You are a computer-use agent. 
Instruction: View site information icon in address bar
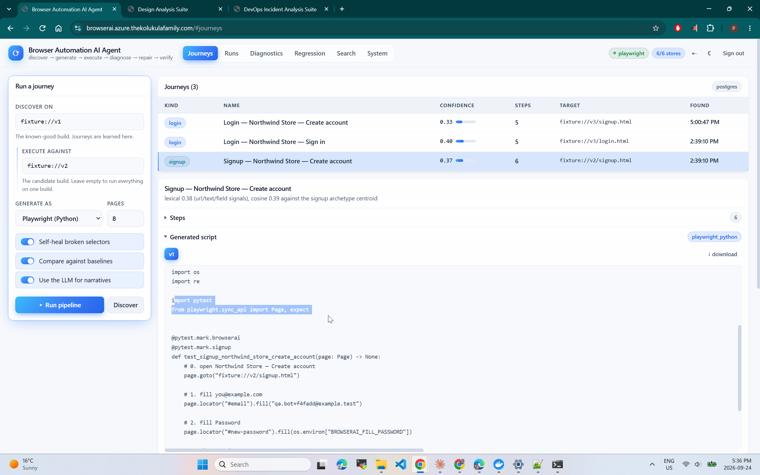click(x=77, y=28)
